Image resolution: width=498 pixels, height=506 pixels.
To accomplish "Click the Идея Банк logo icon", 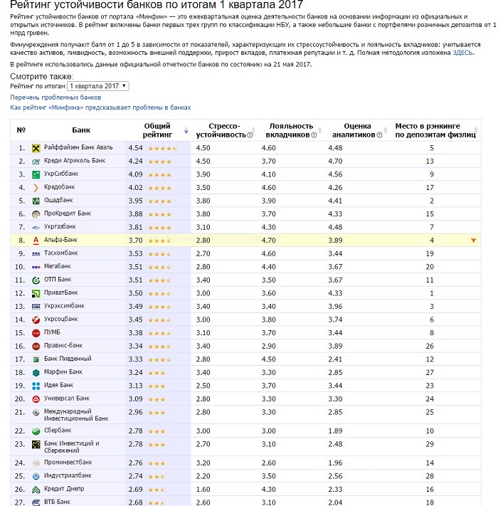I will [36, 386].
